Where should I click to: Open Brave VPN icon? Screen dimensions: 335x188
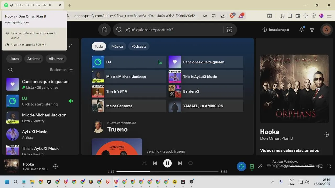314,16
